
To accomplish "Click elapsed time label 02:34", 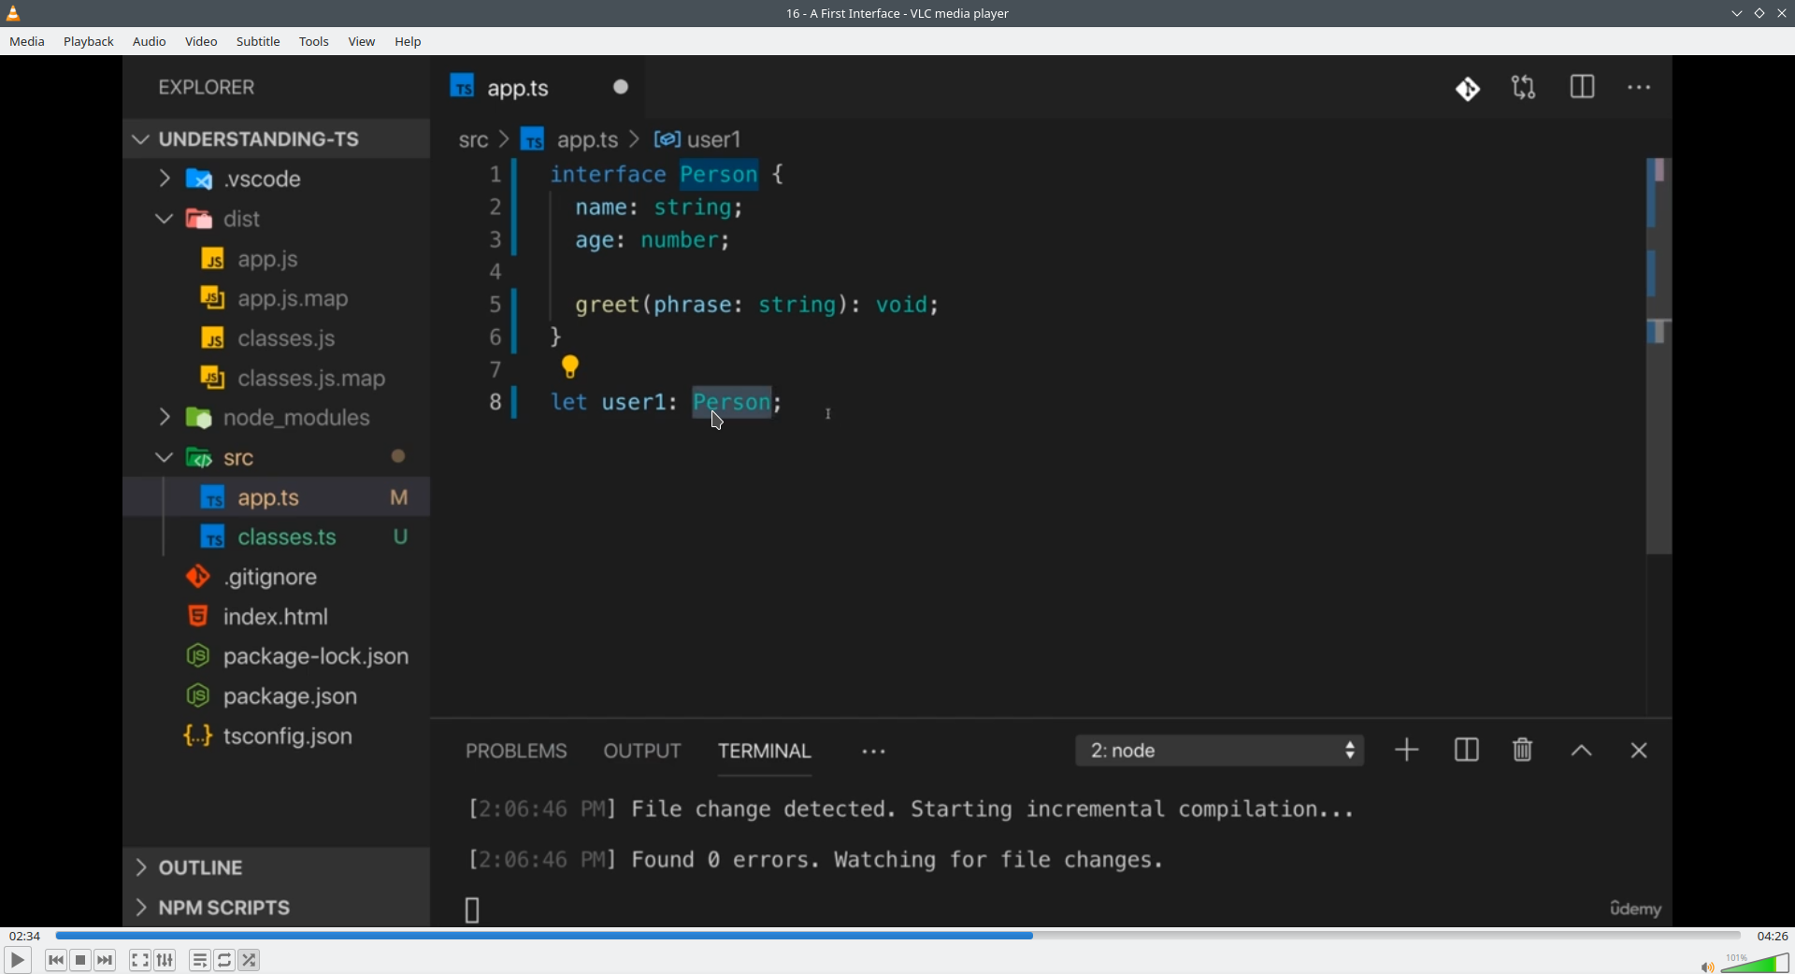I will pyautogui.click(x=25, y=936).
